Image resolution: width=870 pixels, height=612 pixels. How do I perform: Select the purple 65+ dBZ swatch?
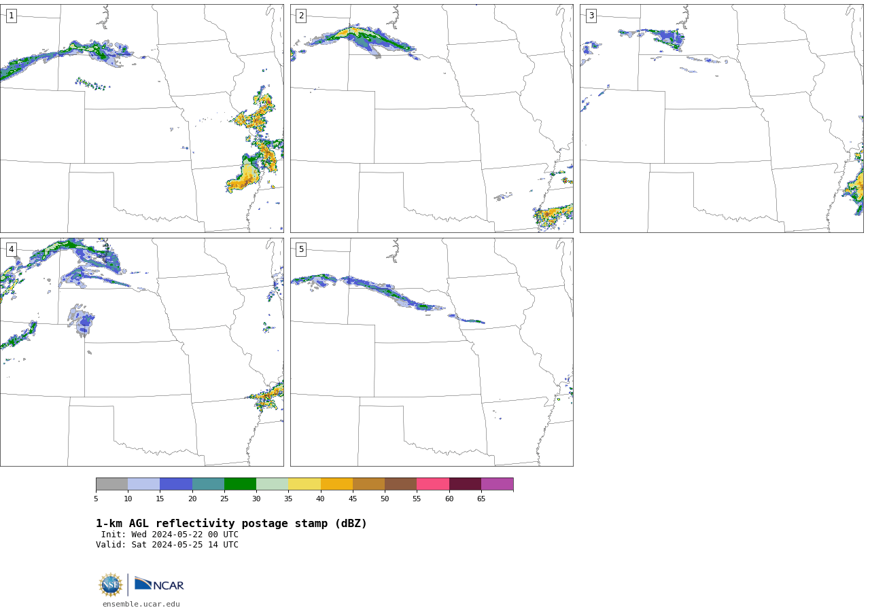[x=497, y=484]
